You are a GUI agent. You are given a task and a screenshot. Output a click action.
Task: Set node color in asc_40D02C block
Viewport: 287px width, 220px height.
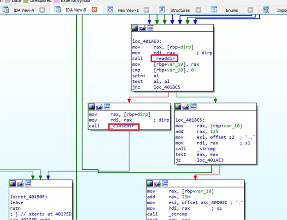pos(150,183)
